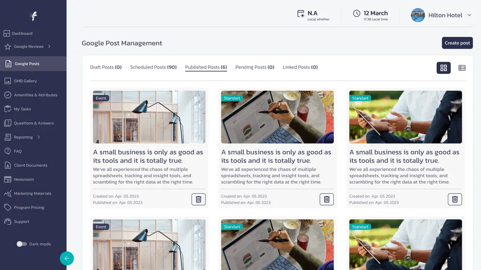This screenshot has width=481, height=270.
Task: Select the Published Posts tab
Action: (206, 67)
